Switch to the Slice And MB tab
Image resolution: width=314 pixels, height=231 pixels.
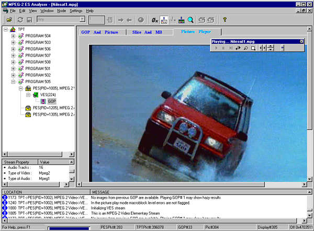click(147, 32)
